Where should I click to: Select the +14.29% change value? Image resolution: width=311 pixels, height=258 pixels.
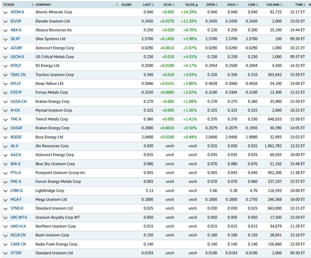(189, 12)
